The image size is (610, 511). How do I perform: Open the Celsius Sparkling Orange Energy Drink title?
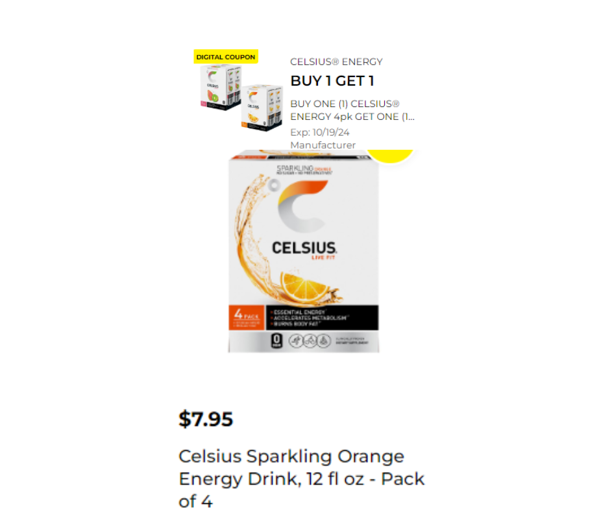pyautogui.click(x=301, y=479)
